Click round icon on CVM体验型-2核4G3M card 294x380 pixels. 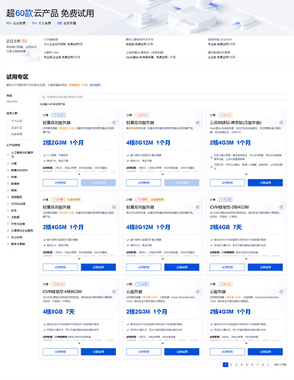pos(281,207)
